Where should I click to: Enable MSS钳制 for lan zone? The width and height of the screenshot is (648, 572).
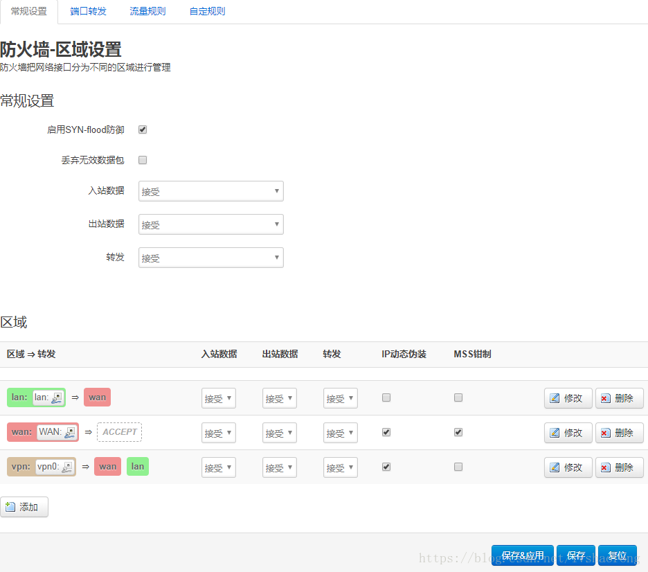pos(458,397)
